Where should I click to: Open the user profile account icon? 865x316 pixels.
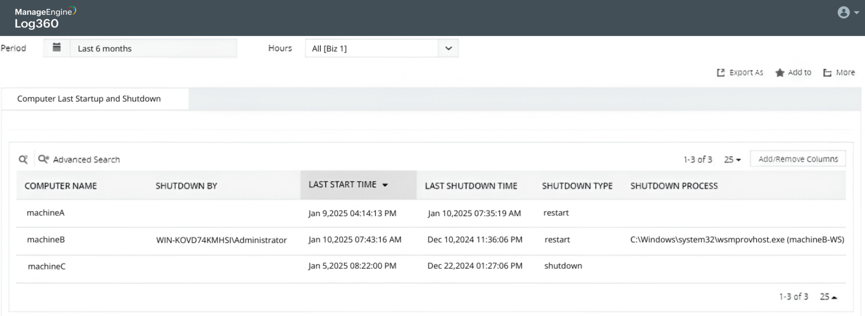843,13
